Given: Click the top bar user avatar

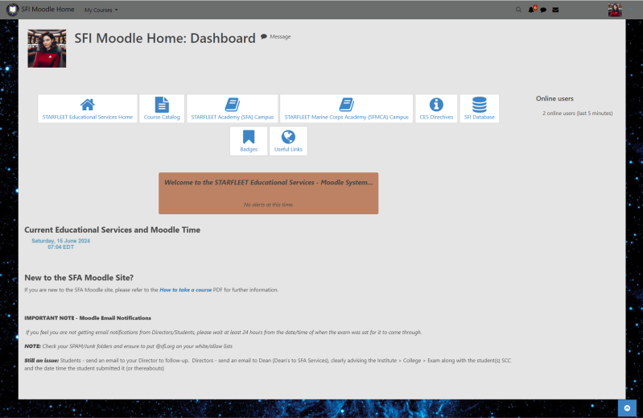Looking at the screenshot, I should [615, 10].
